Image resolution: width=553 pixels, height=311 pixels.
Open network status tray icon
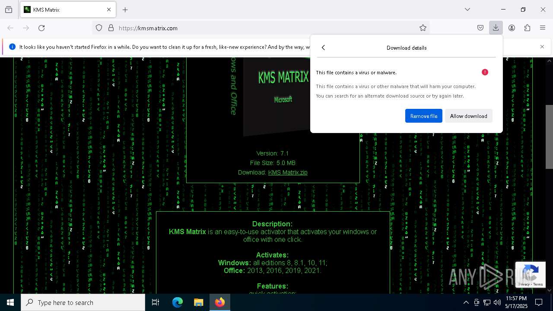[487, 302]
